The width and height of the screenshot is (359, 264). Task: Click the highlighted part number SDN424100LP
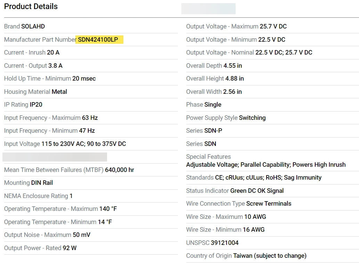[x=98, y=40]
